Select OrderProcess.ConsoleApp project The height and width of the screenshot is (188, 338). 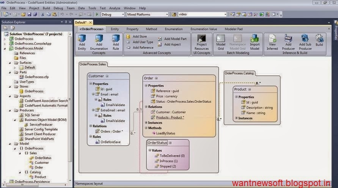[x=33, y=44]
